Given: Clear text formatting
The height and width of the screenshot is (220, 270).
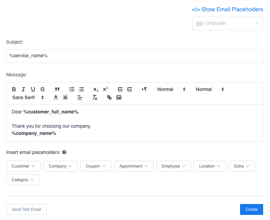Looking at the screenshot, I should pos(95,97).
